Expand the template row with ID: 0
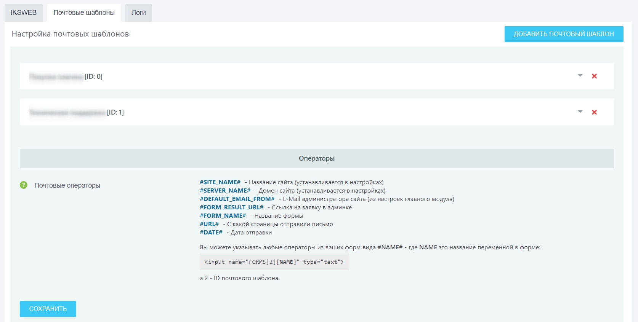The height and width of the screenshot is (322, 638). (x=580, y=75)
